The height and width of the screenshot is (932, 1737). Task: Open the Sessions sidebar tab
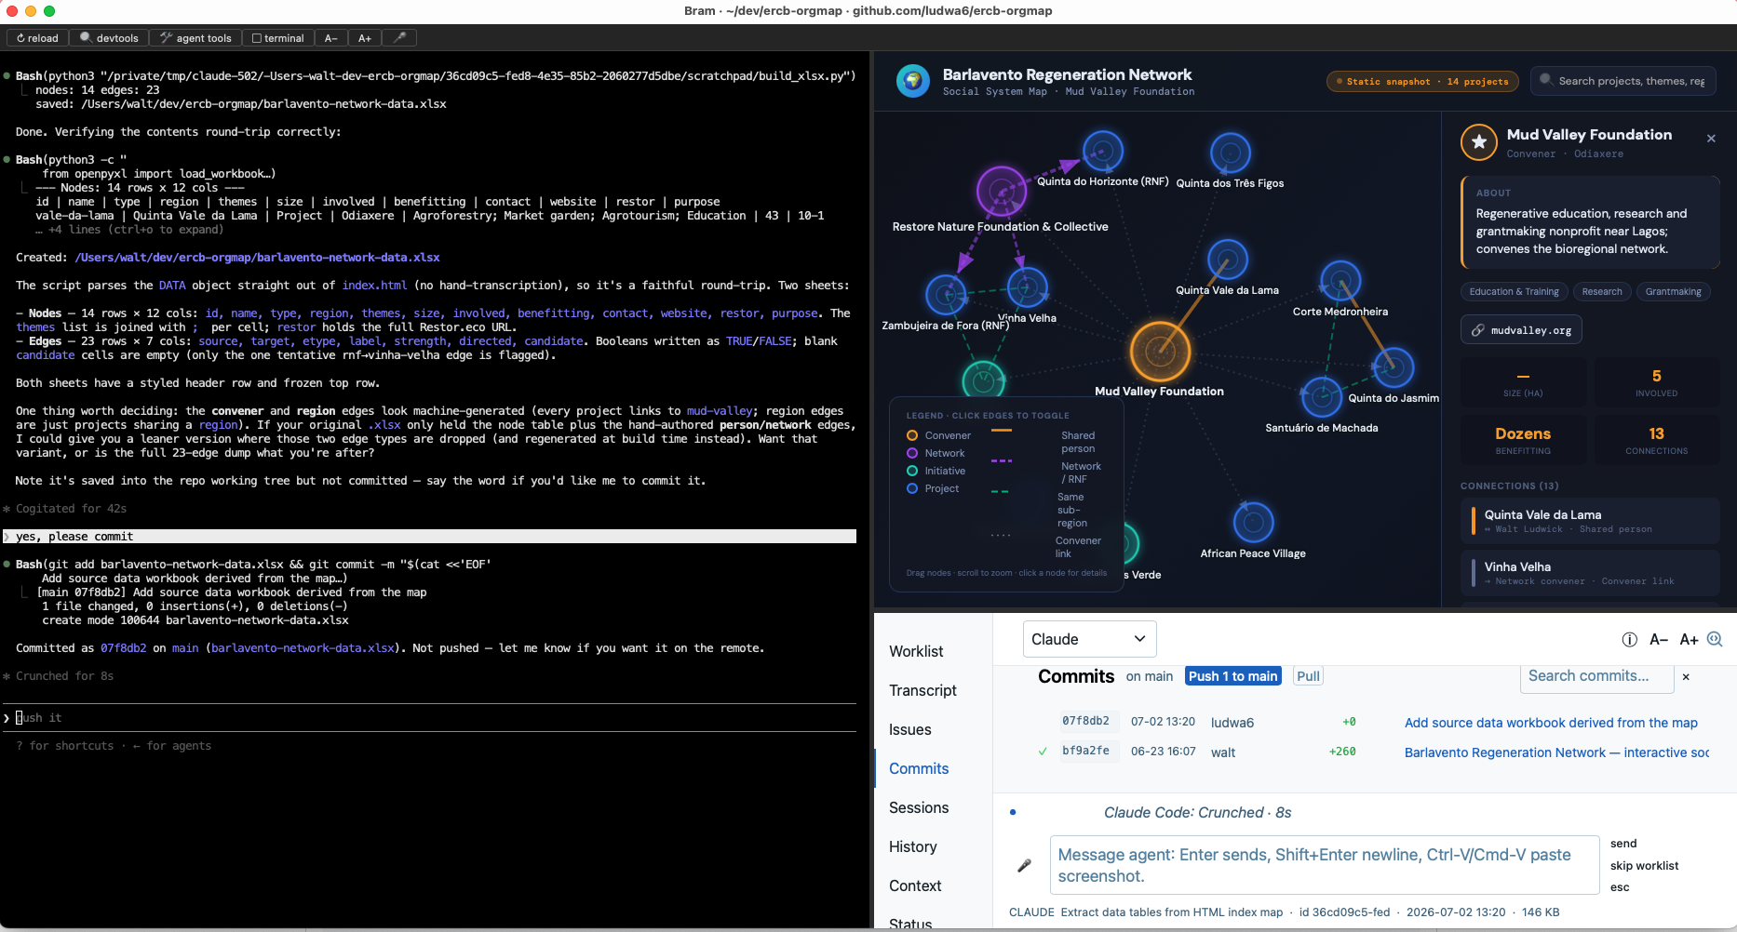(x=919, y=807)
